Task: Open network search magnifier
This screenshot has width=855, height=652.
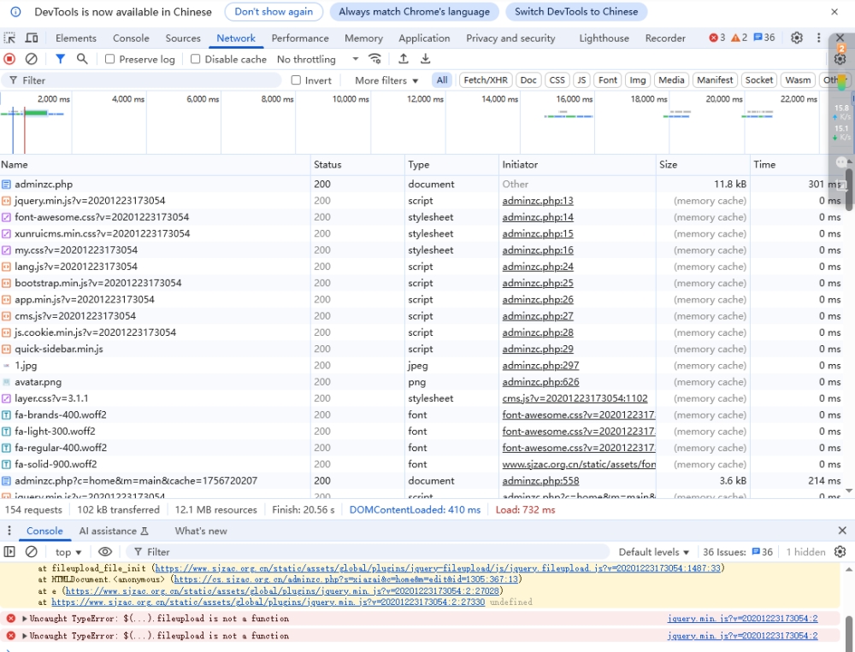Action: pos(82,59)
